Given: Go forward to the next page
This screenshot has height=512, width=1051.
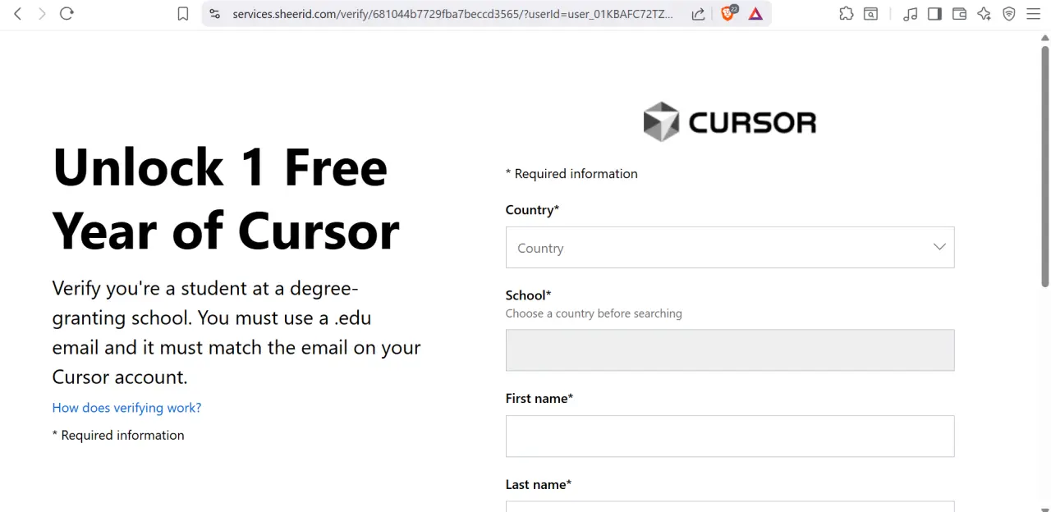Looking at the screenshot, I should (x=42, y=14).
